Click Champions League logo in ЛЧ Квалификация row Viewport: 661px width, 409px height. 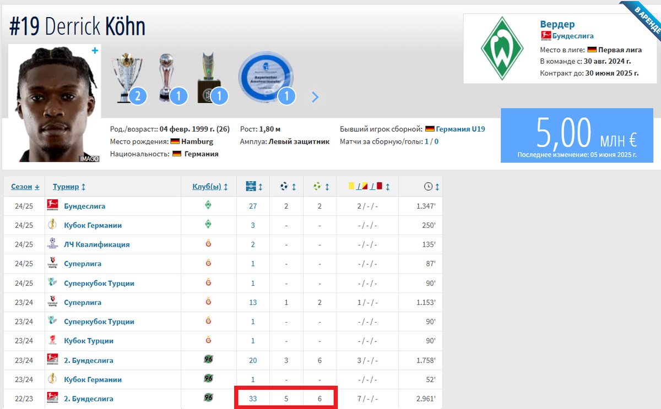[x=52, y=244]
